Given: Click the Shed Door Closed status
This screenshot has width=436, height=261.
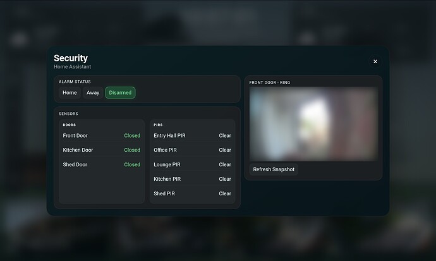Looking at the screenshot, I should point(132,164).
